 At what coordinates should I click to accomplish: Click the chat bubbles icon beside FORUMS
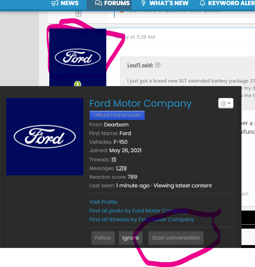click(x=98, y=3)
